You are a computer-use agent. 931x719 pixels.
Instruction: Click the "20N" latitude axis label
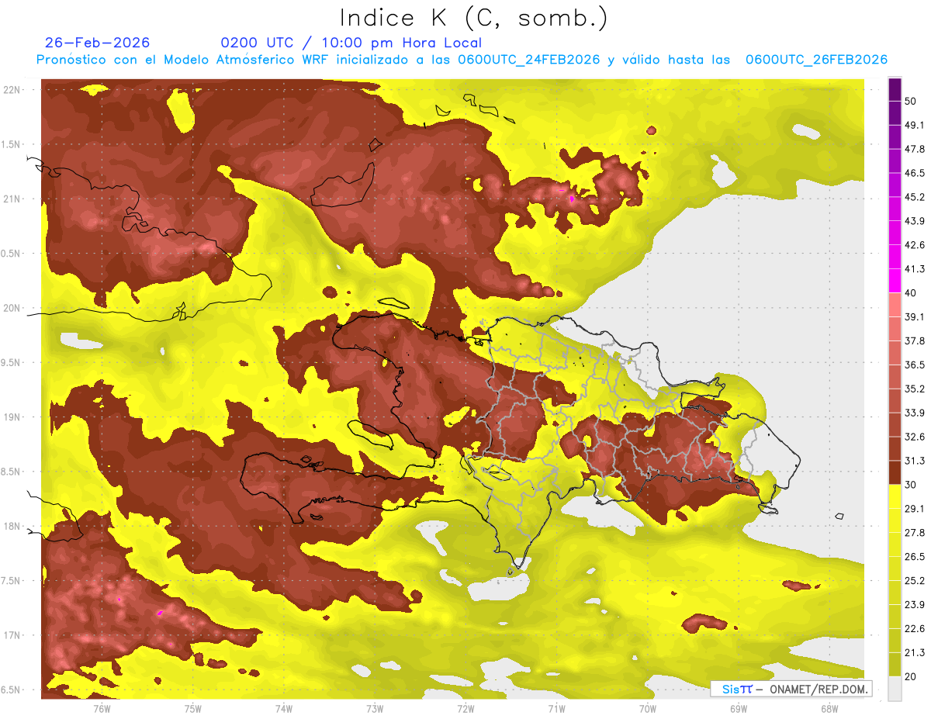tap(12, 309)
